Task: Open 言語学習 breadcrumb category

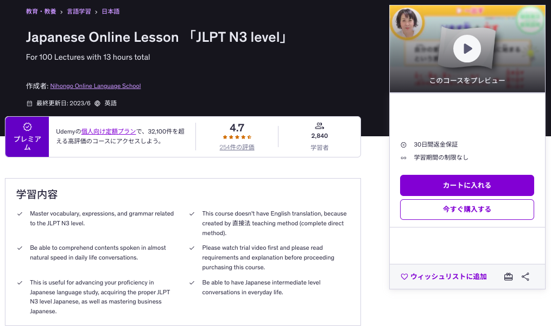Action: pos(79,11)
